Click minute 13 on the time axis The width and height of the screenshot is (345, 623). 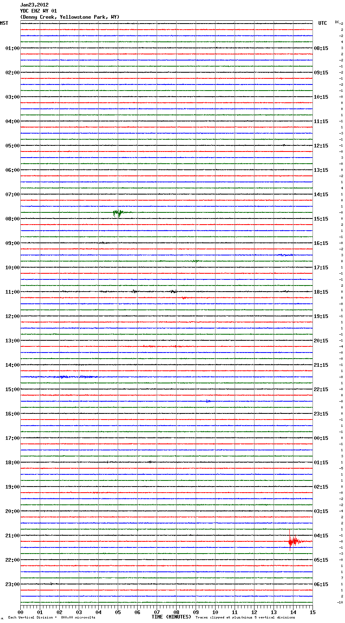click(274, 612)
